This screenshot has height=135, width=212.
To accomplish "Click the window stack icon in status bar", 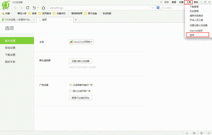I will click(194, 133).
